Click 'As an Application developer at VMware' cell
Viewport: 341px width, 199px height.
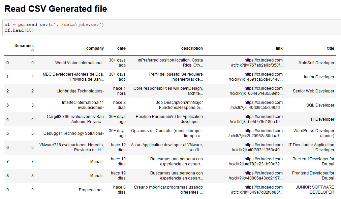167,147
